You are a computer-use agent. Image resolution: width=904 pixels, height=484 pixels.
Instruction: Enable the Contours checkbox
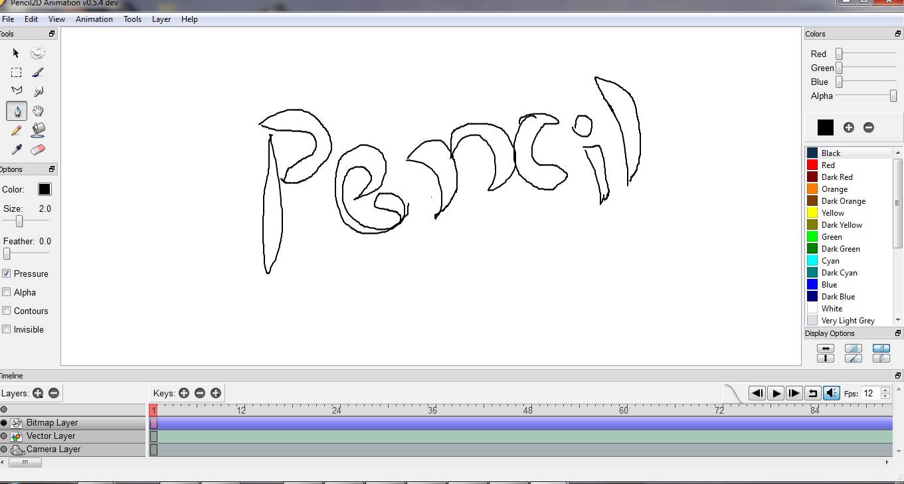point(7,311)
